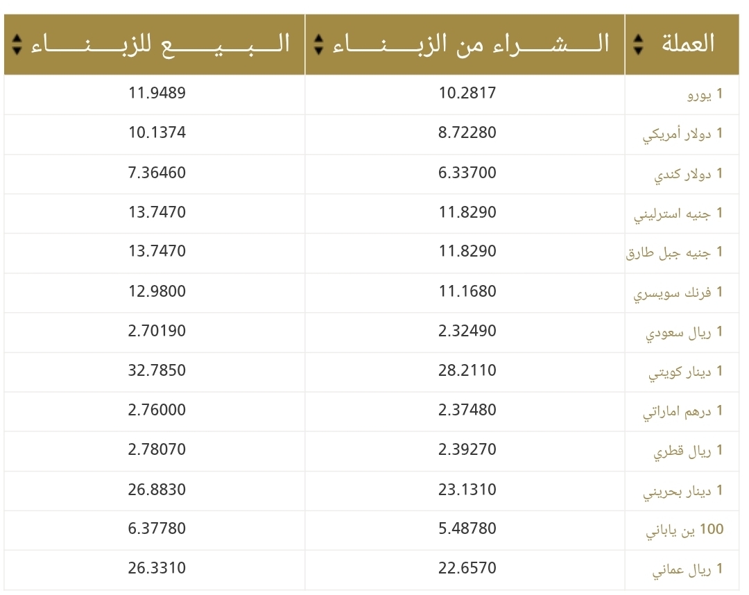Click the 32.7850 sell rate cell
The height and width of the screenshot is (595, 749).
tap(157, 370)
